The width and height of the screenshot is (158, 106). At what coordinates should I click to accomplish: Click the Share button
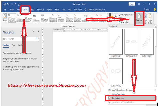coord(147,10)
